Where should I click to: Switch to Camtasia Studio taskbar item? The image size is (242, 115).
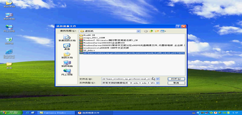coord(55,112)
